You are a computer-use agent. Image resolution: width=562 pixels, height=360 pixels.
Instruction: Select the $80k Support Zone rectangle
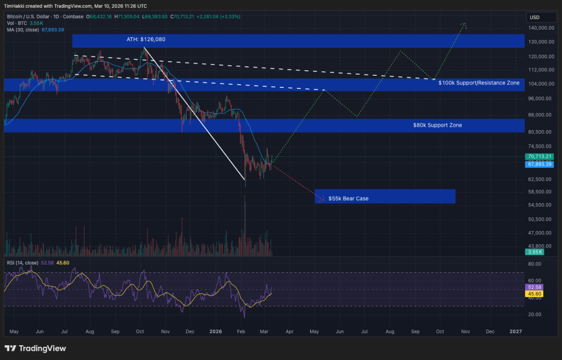pos(264,126)
